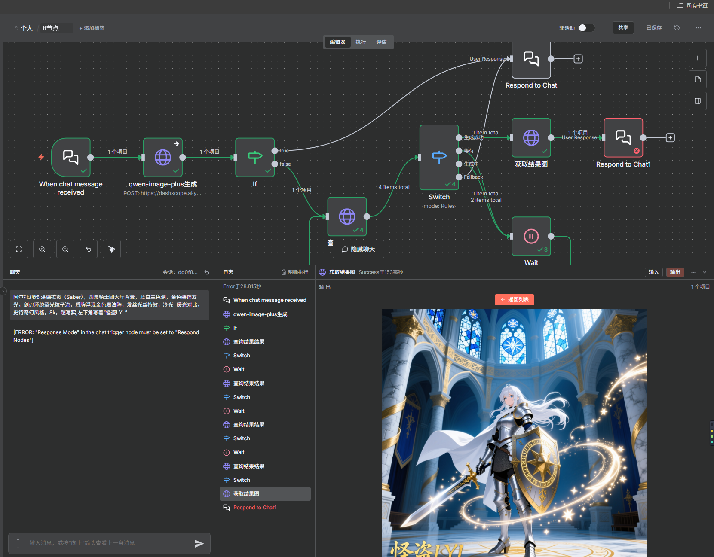Add a sticky note to canvas
This screenshot has height=557, width=714.
pyautogui.click(x=697, y=79)
